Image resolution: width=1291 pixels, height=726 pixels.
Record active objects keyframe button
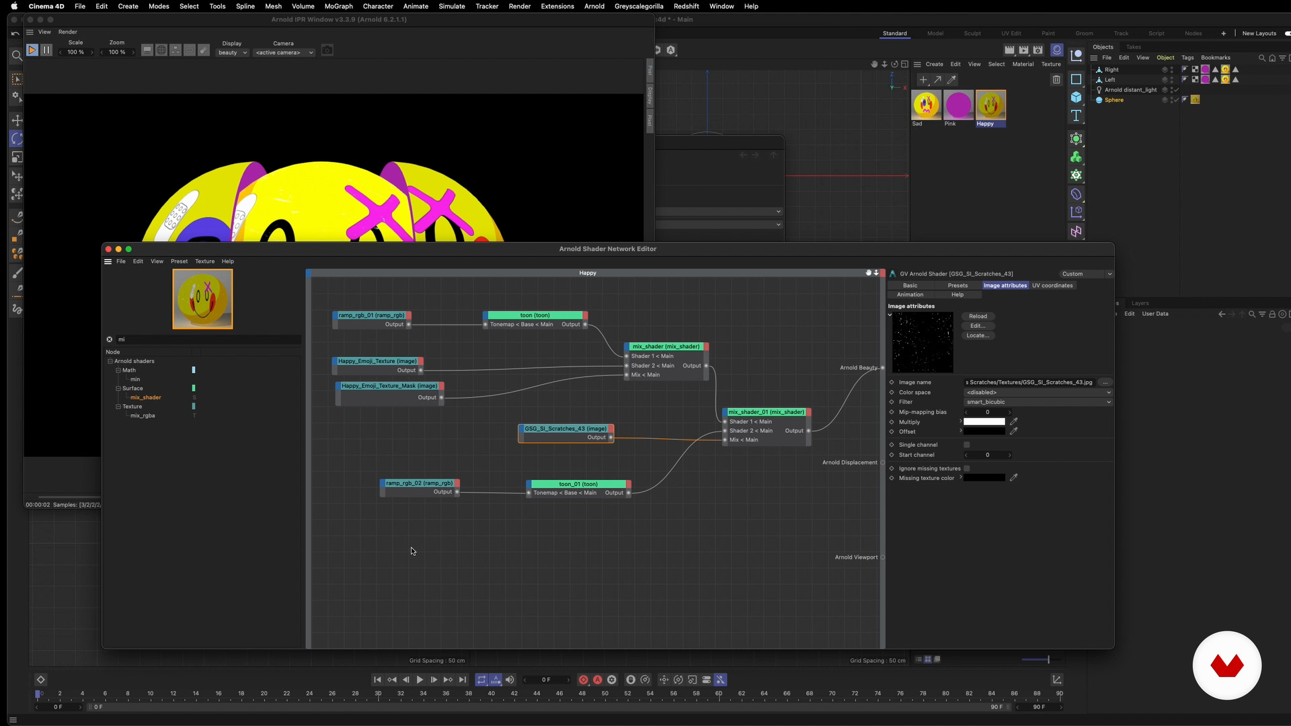pos(583,680)
